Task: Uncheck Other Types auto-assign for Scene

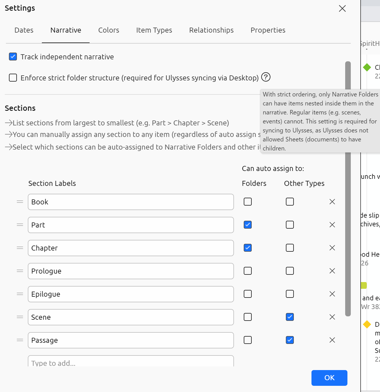Action: click(x=290, y=317)
